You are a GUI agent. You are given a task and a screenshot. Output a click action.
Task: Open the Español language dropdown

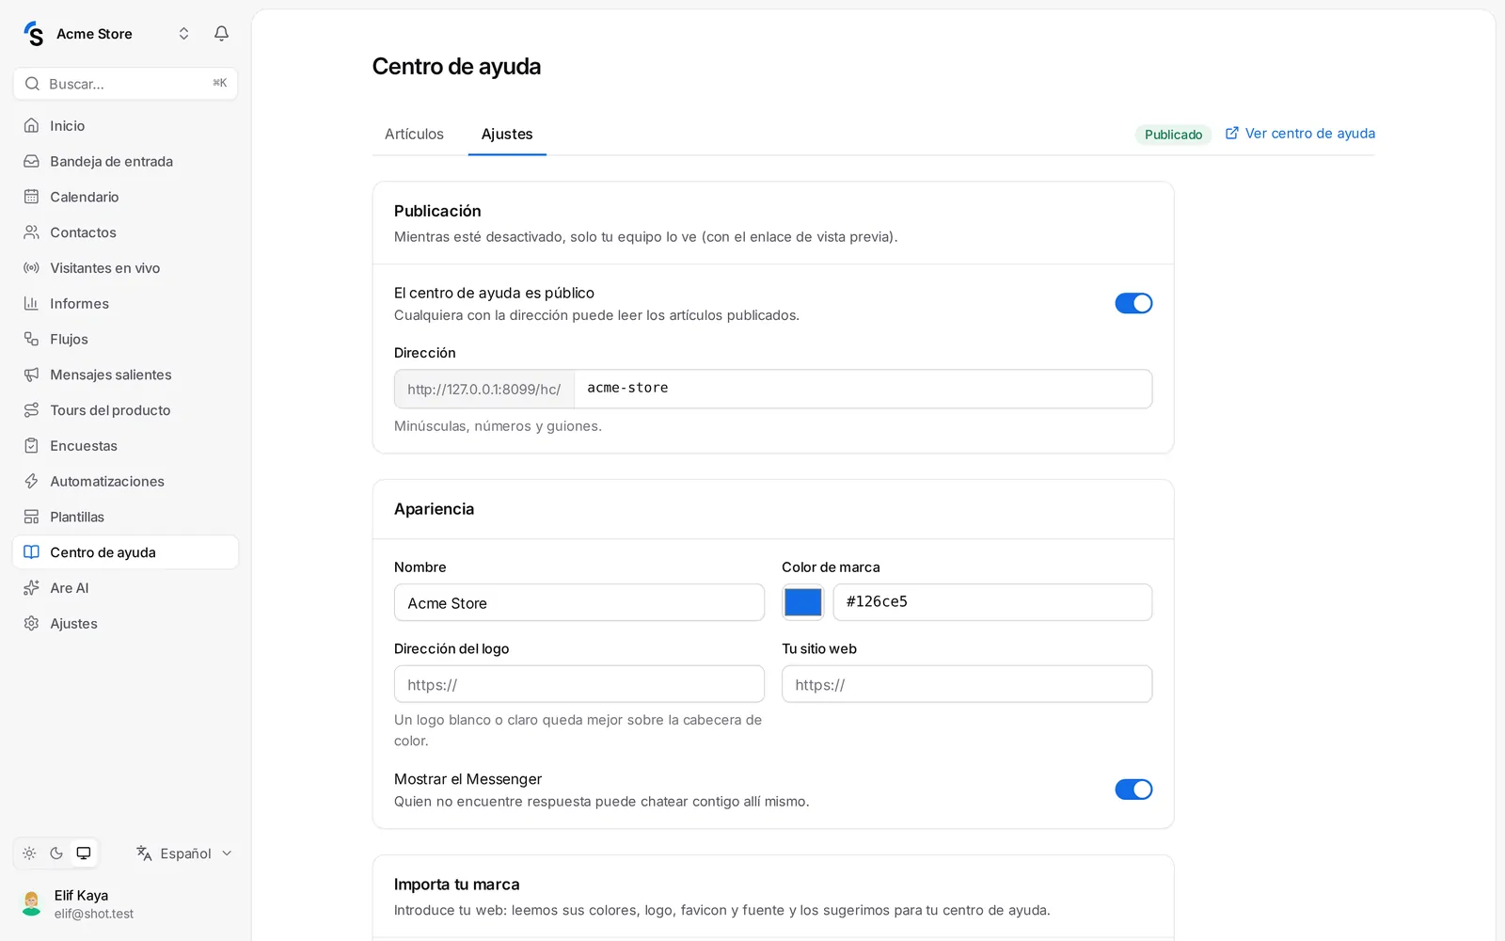tap(184, 853)
